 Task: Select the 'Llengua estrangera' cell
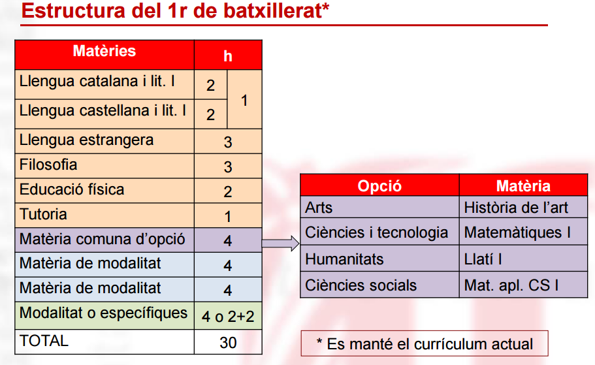[87, 140]
